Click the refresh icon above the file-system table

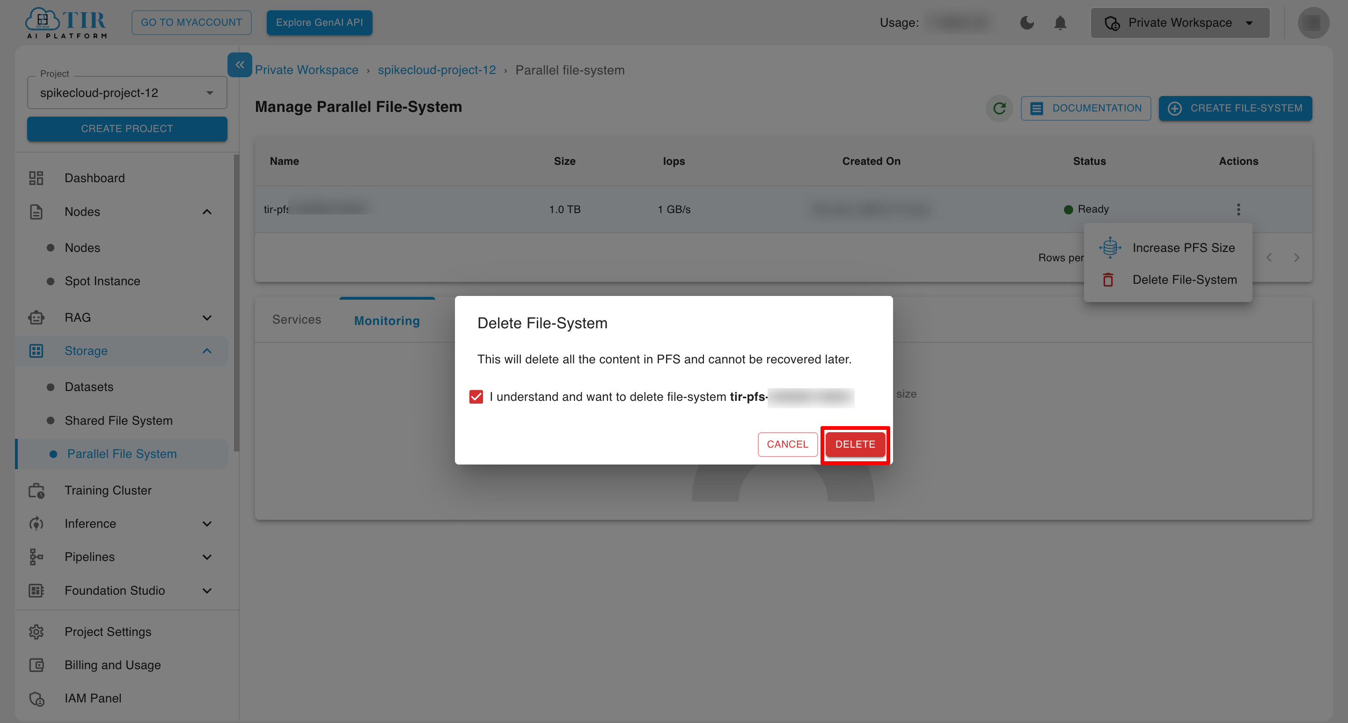click(x=999, y=108)
